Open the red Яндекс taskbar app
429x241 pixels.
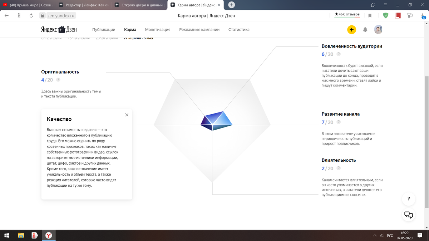34,236
